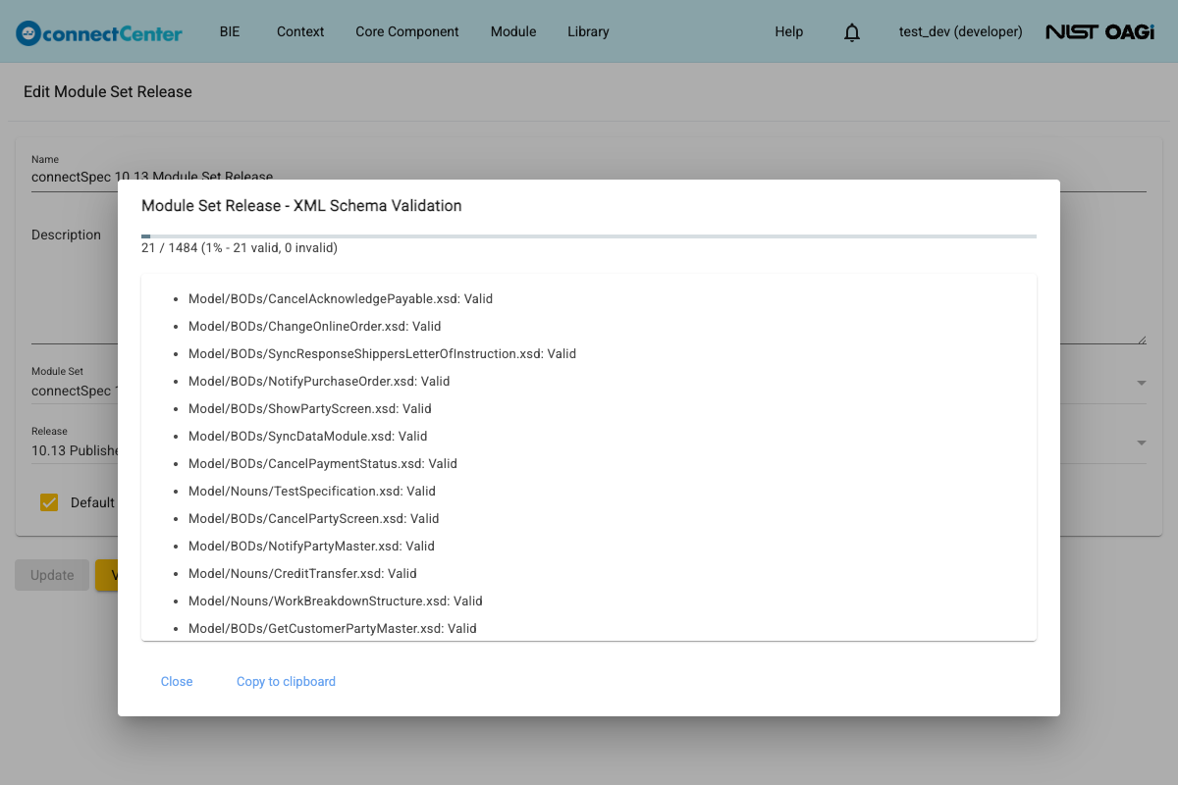Click the Update button
1178x785 pixels.
52,575
